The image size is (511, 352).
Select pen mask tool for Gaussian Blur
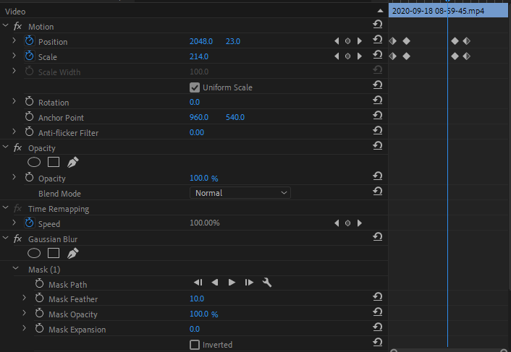72,253
